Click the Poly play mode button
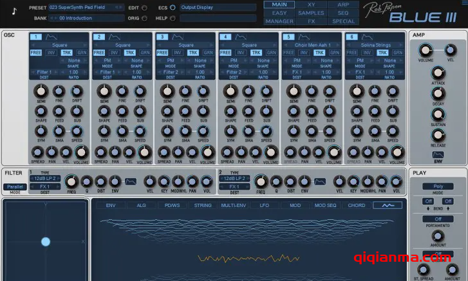 (x=438, y=185)
